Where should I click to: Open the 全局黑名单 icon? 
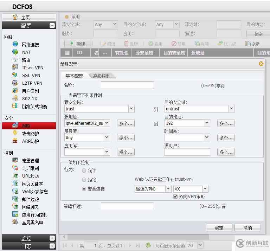pyautogui.click(x=15, y=222)
